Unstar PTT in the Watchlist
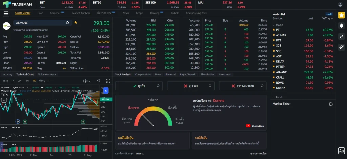This screenshot has height=159, width=347. pos(274,40)
